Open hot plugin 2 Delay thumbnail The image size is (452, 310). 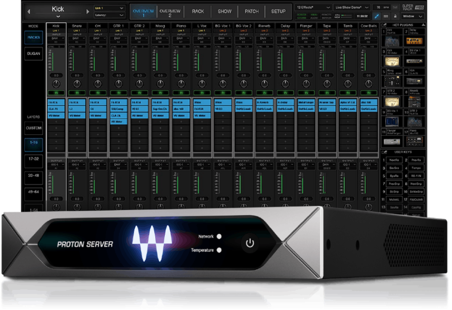coord(414,41)
